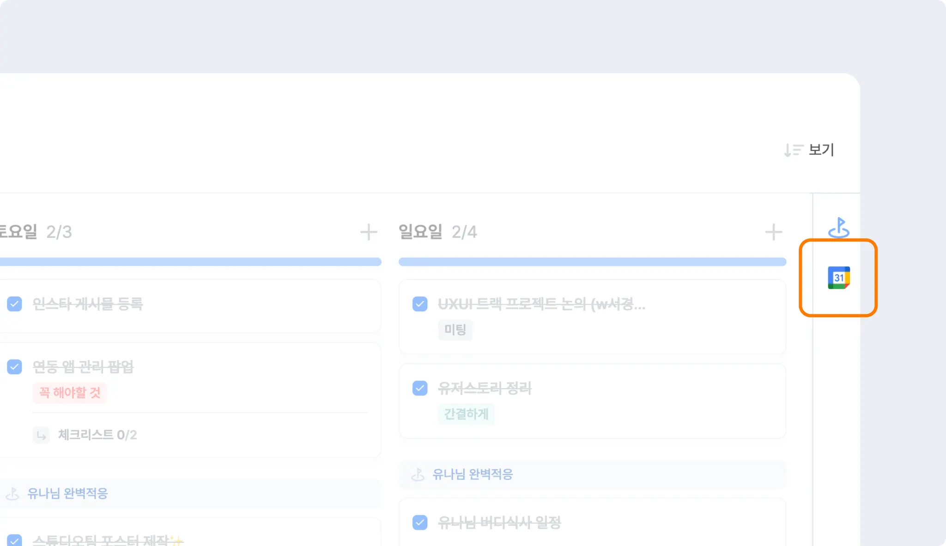The height and width of the screenshot is (546, 946).
Task: Open the UXUI 트랙 프로젝트 논의 task title
Action: point(541,304)
